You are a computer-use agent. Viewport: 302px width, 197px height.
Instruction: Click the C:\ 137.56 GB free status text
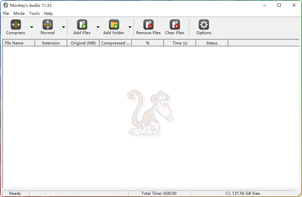pos(243,193)
